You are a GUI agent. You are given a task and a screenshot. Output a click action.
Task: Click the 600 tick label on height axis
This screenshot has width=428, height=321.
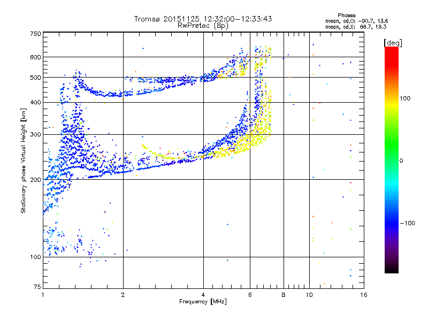coord(35,57)
